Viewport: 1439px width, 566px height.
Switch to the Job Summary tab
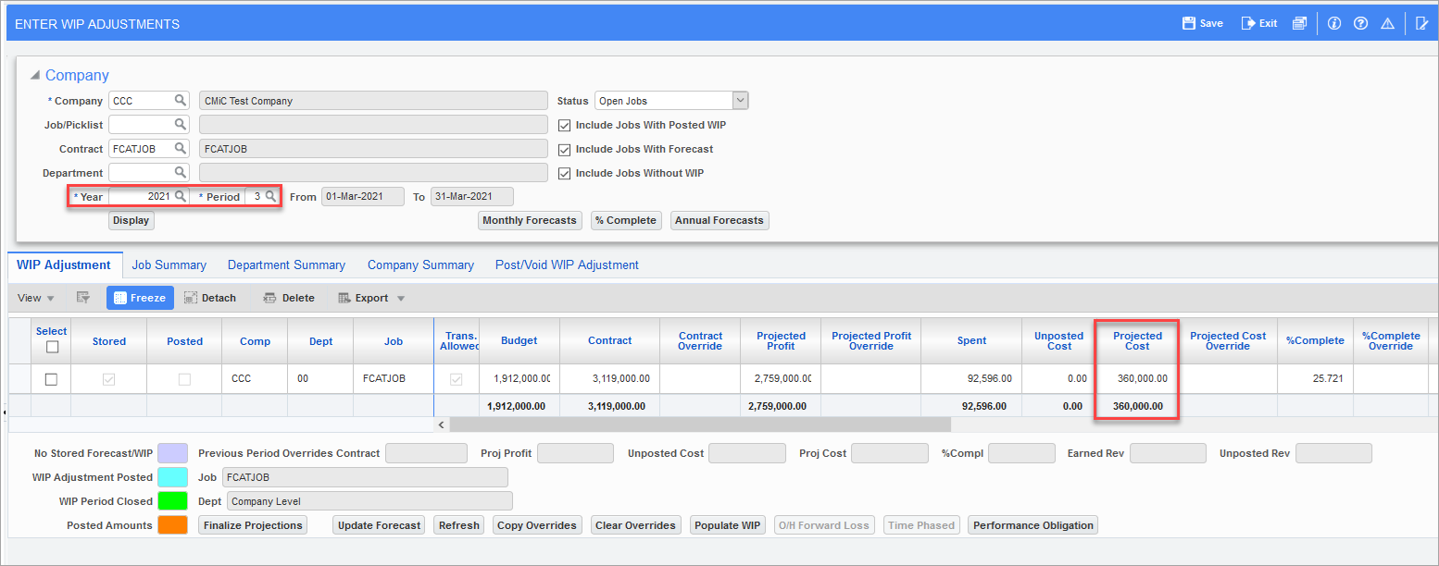(169, 265)
